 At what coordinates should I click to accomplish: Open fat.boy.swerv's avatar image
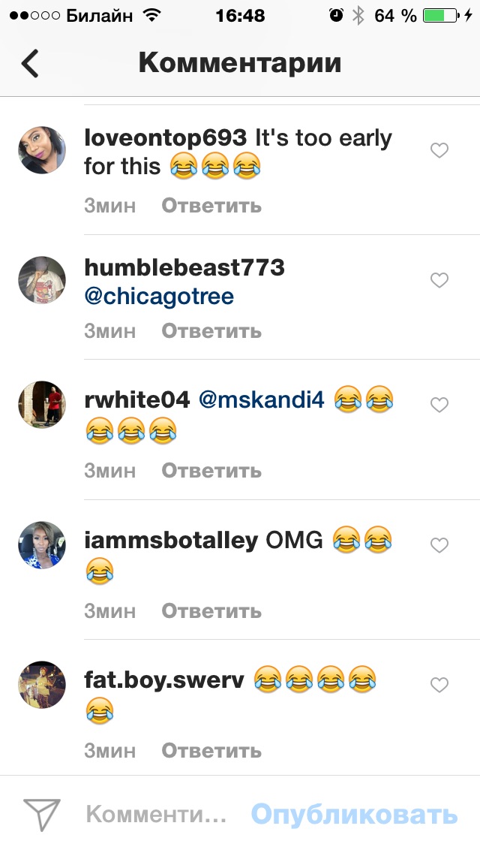(x=42, y=685)
